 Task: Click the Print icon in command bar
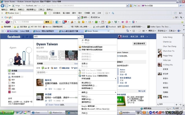click(143, 31)
